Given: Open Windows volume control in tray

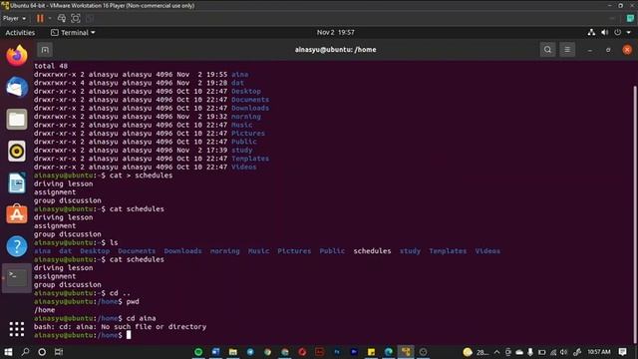Looking at the screenshot, I should coord(563,352).
